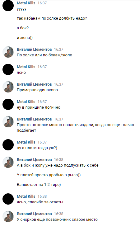Click Виталий Цементов name above "У снорков еще"

coord(34,214)
